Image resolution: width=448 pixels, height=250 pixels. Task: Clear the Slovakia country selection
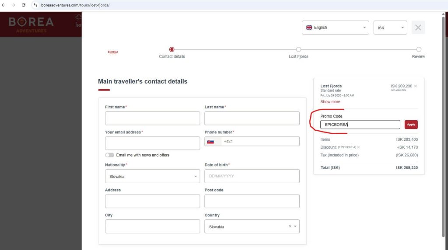tap(290, 226)
